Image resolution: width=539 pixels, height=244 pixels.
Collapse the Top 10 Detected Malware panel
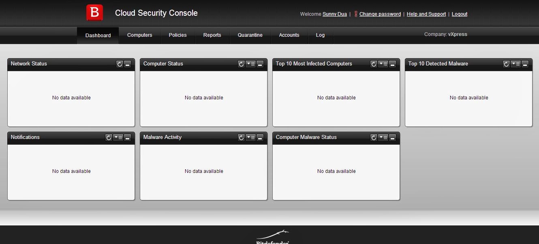coord(525,64)
